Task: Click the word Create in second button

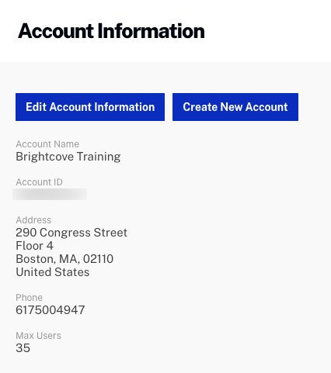Action: [x=200, y=107]
